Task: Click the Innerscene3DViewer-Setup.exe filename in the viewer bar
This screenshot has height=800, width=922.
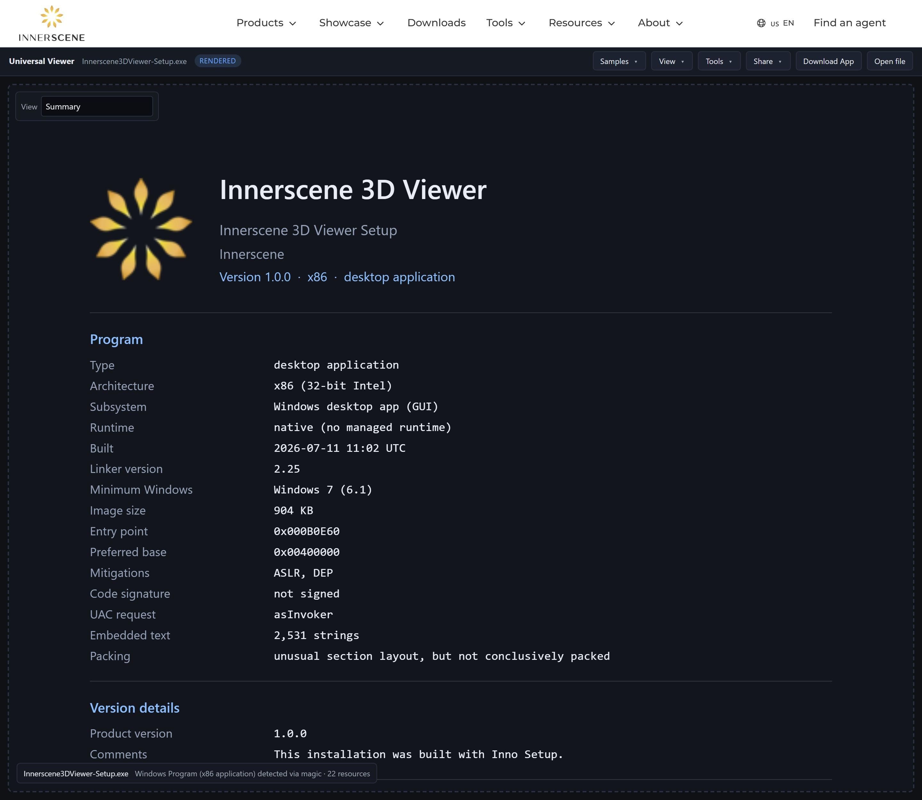Action: tap(134, 61)
